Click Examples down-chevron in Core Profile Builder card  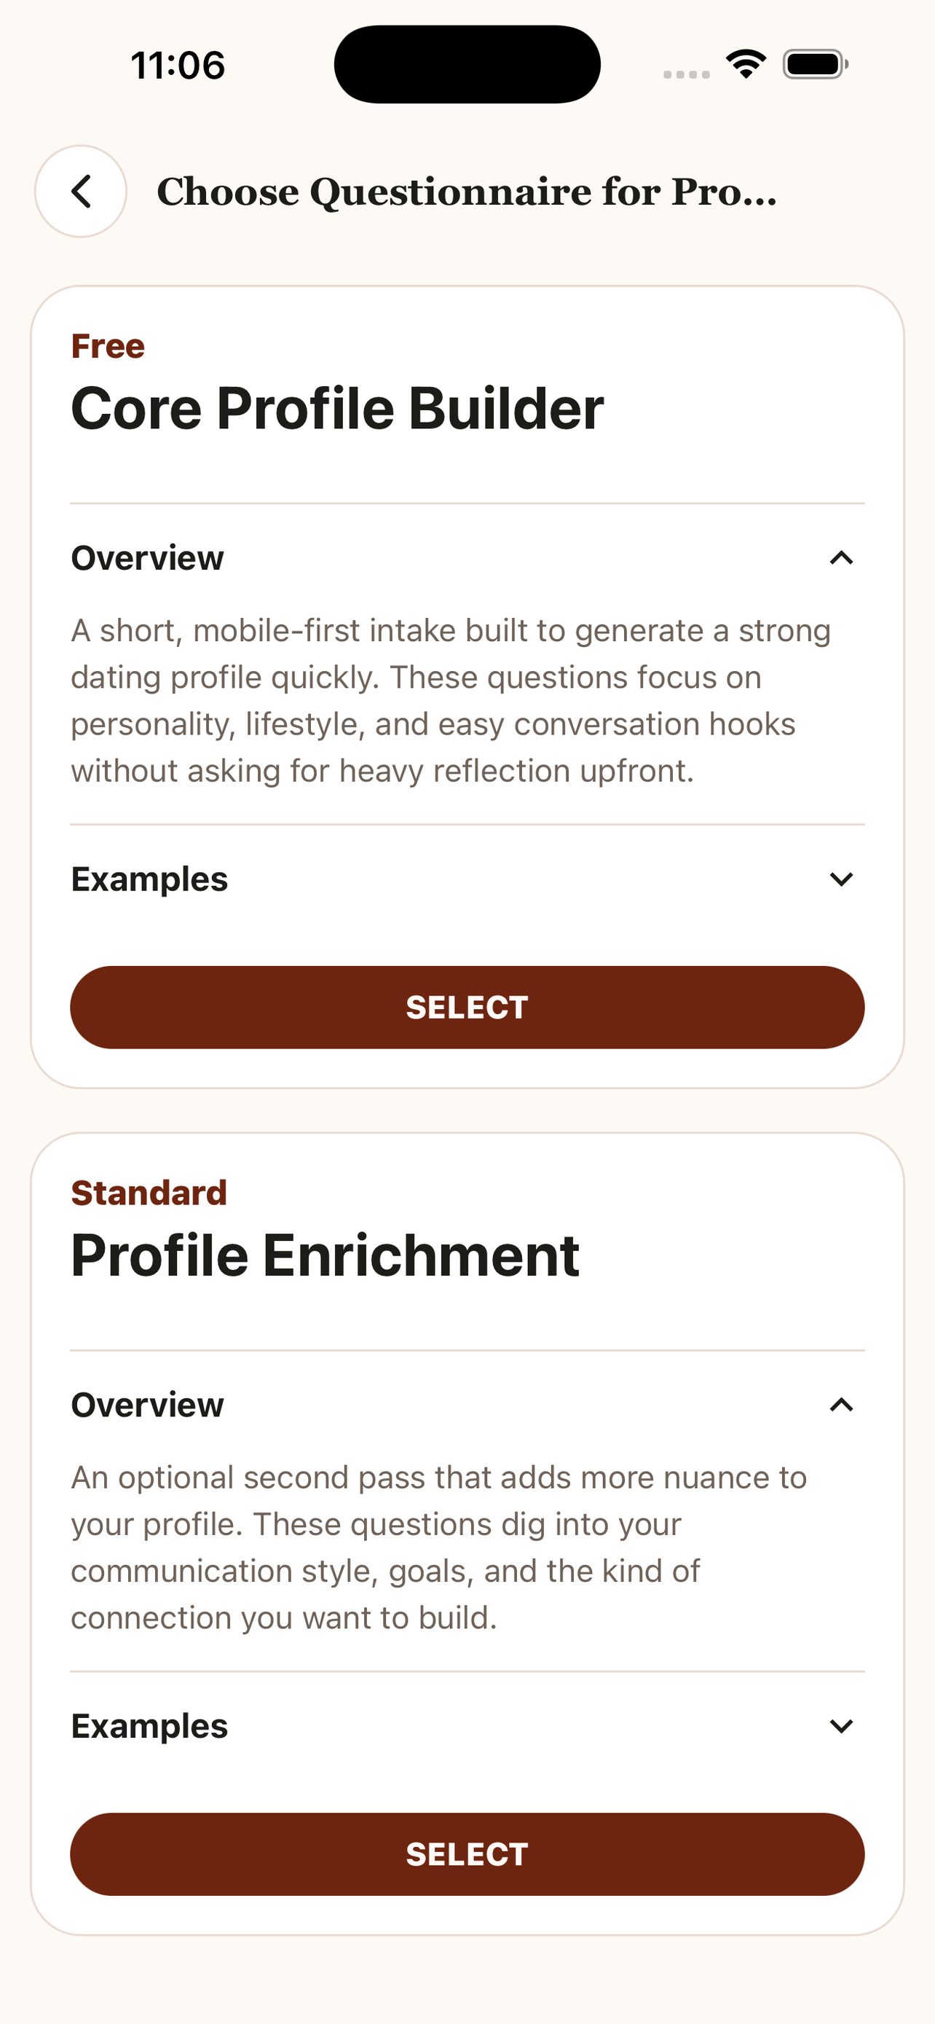[x=841, y=879]
